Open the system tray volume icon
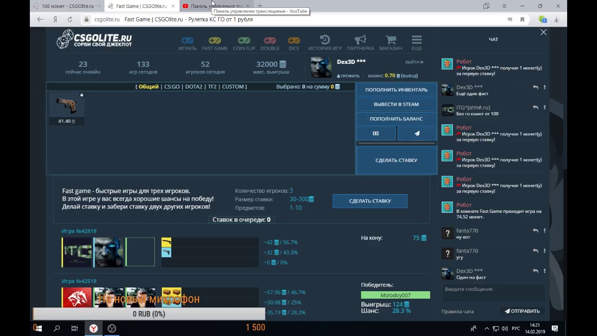The image size is (597, 336). tap(505, 329)
